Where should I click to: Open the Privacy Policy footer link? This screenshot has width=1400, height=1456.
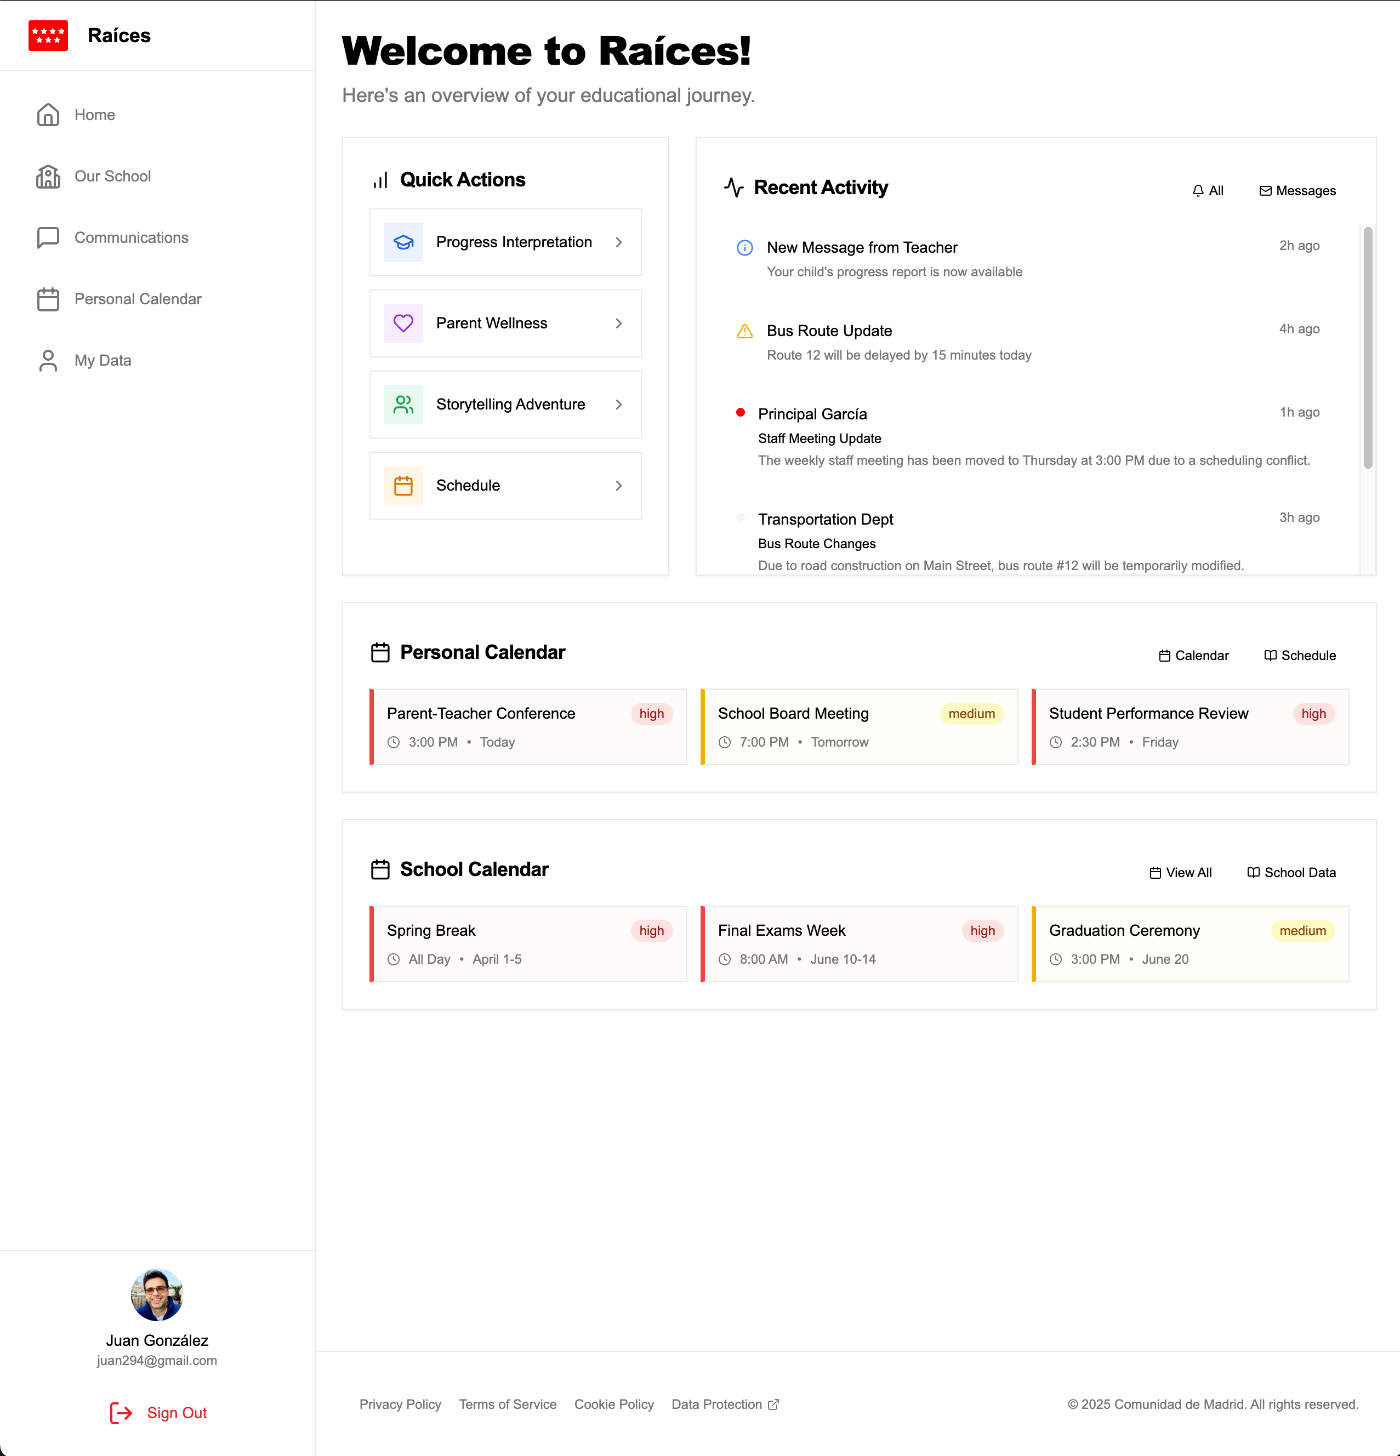tap(400, 1404)
